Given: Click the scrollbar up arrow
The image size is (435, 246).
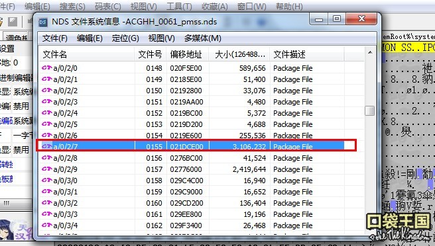Looking at the screenshot, I should tap(370, 53).
